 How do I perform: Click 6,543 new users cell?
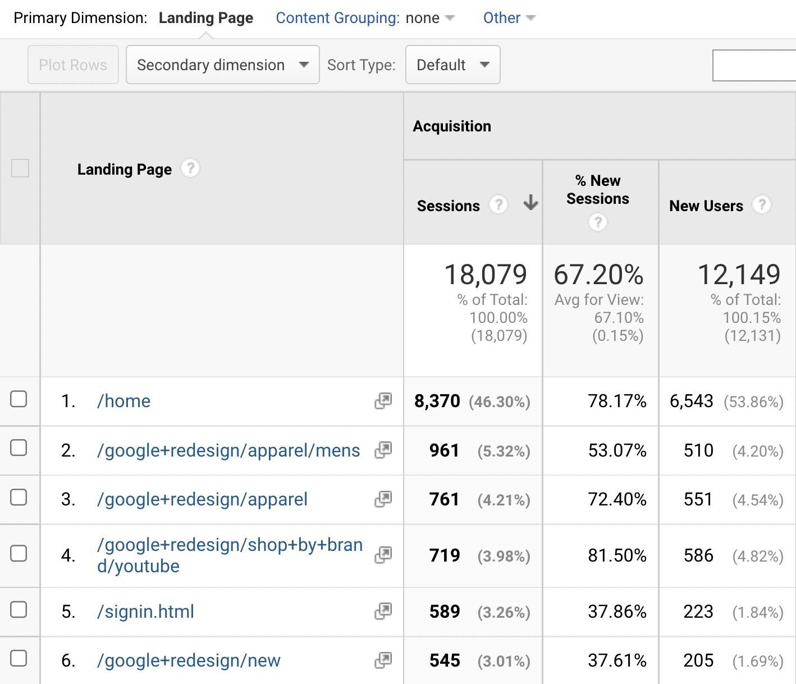pyautogui.click(x=692, y=401)
